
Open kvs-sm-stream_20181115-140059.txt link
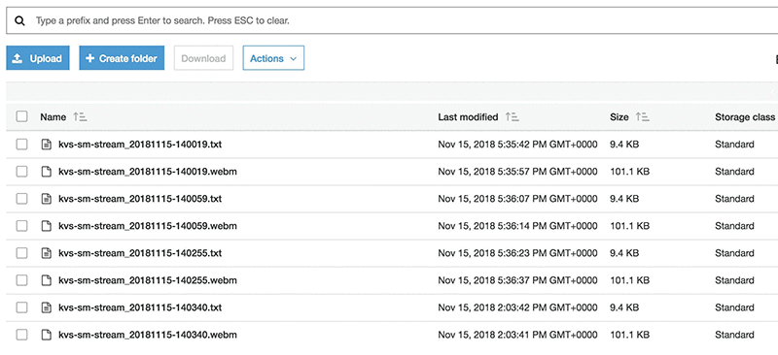(x=140, y=199)
